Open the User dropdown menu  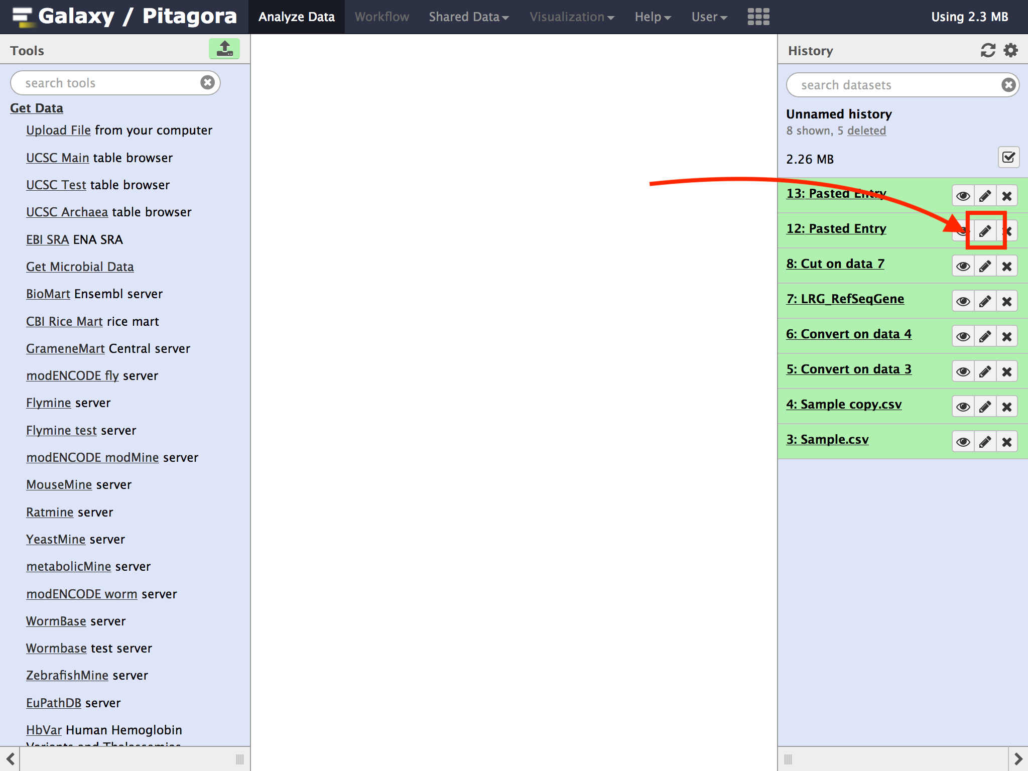tap(709, 17)
